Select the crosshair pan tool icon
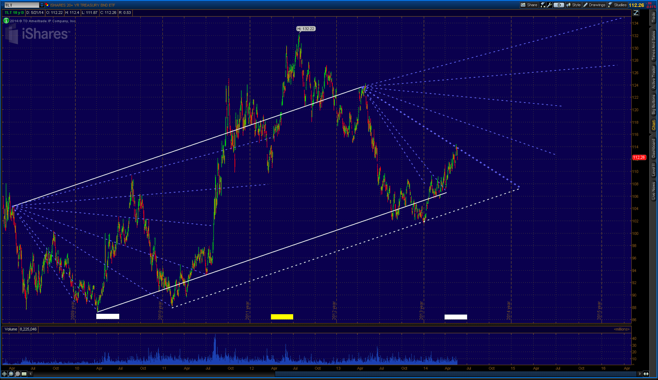 coord(4,374)
